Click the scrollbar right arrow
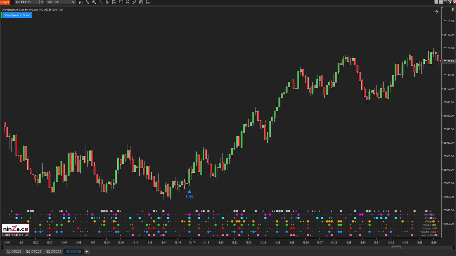This screenshot has height=256, width=456. (454, 247)
